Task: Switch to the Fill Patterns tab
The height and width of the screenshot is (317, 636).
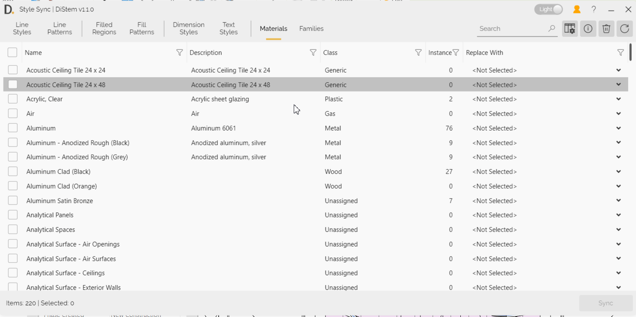Action: 142,28
